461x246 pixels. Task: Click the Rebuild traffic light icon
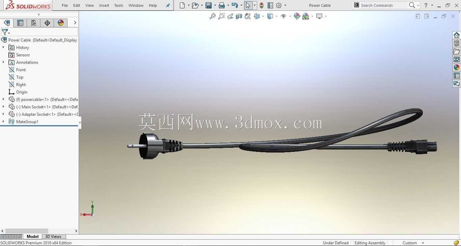(262, 5)
